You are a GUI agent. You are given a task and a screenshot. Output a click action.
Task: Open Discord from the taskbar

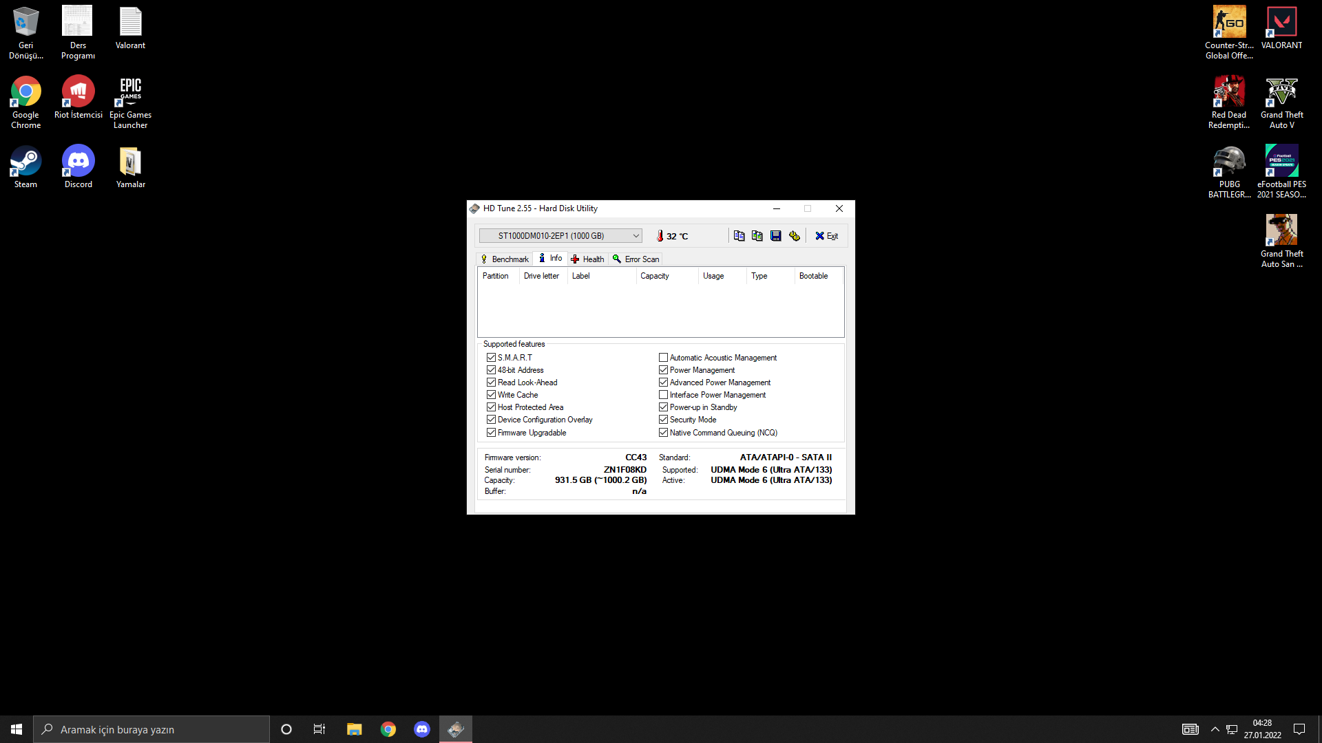[x=422, y=729]
